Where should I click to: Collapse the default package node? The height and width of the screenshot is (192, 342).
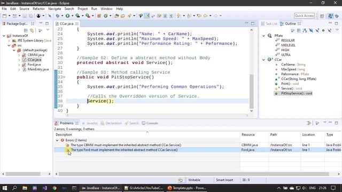click(14, 50)
